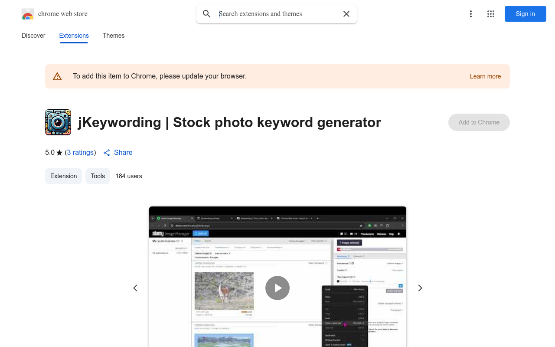
Task: Focus the Search extensions and themes field
Action: [x=277, y=14]
